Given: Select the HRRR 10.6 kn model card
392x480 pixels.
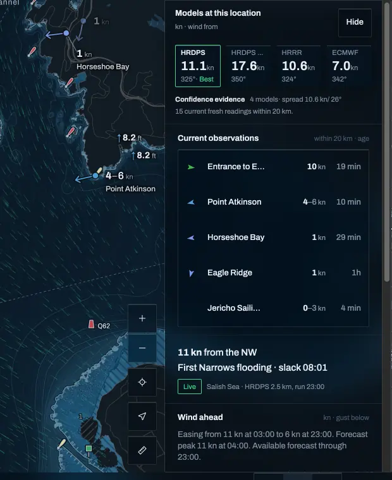Looking at the screenshot, I should (x=298, y=66).
